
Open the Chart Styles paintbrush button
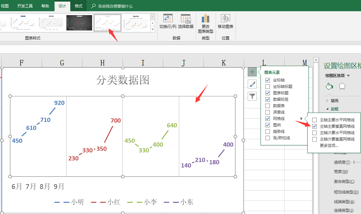[252, 84]
